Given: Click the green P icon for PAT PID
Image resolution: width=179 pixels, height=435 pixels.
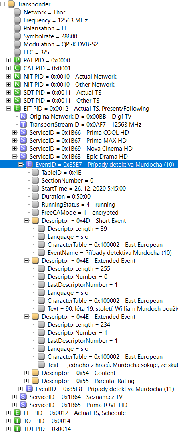Looking at the screenshot, I should click(x=17, y=60).
